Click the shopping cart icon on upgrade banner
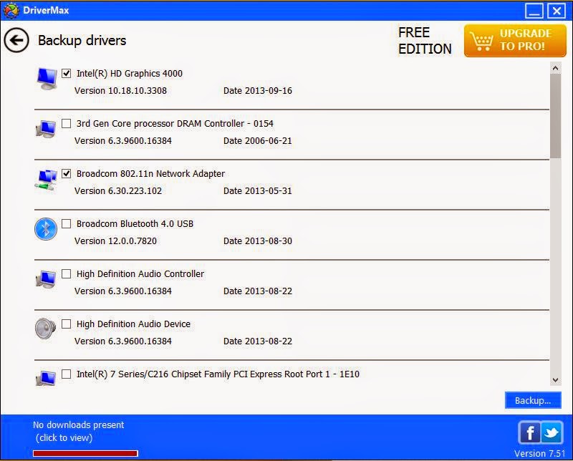The height and width of the screenshot is (461, 573). pyautogui.click(x=481, y=41)
